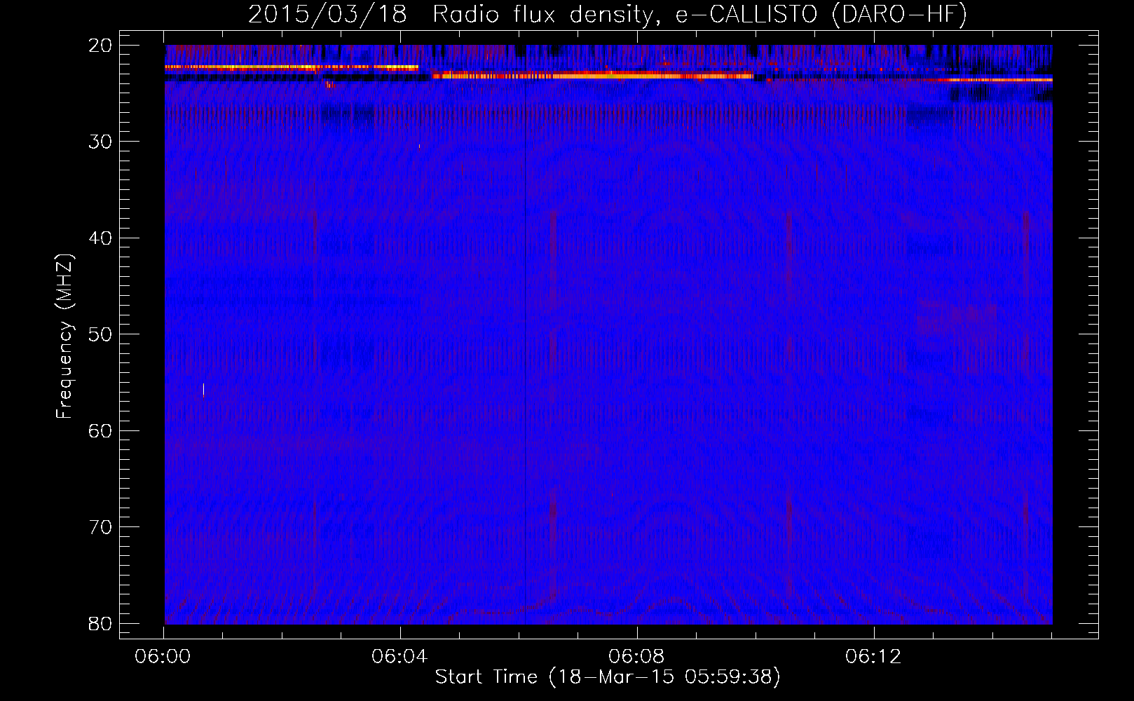Click the "Frequency (MHZ)" axis label
The height and width of the screenshot is (701, 1134).
point(64,336)
